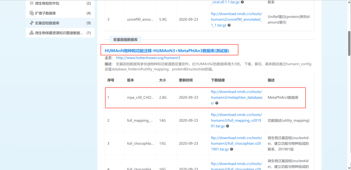Click the 2020-09-23 date in uniref90 row
351x170 pixels.
[188, 19]
